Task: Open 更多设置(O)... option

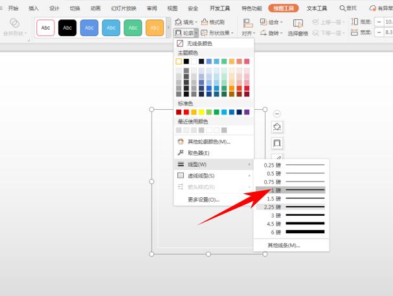Action: (203, 200)
